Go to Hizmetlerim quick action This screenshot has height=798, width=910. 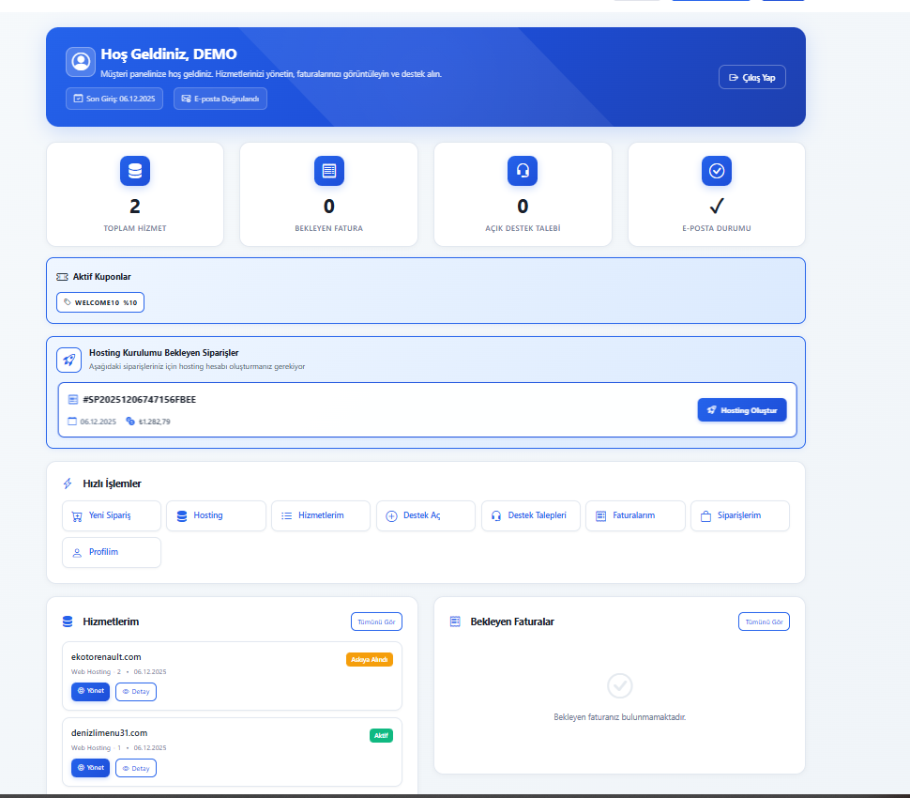click(321, 515)
